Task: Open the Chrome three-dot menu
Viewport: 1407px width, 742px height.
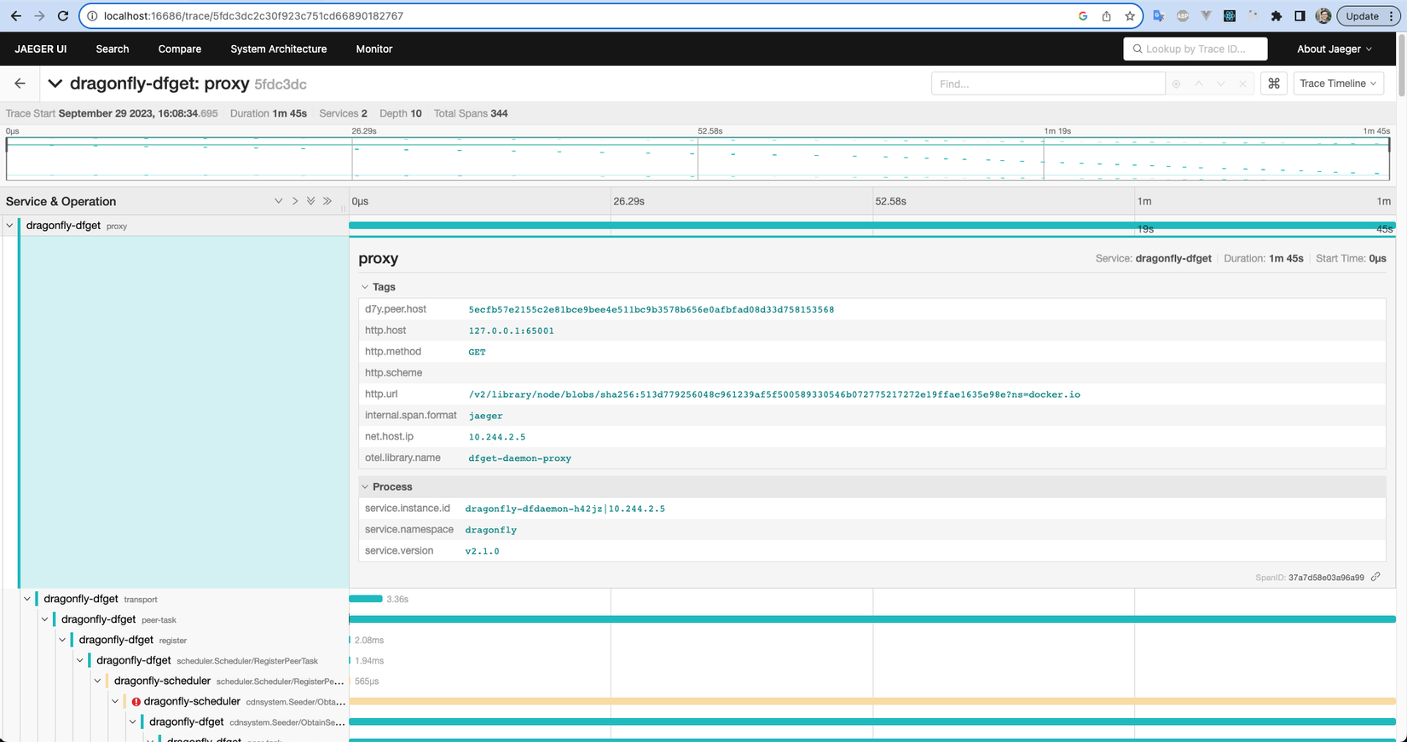Action: [1391, 16]
